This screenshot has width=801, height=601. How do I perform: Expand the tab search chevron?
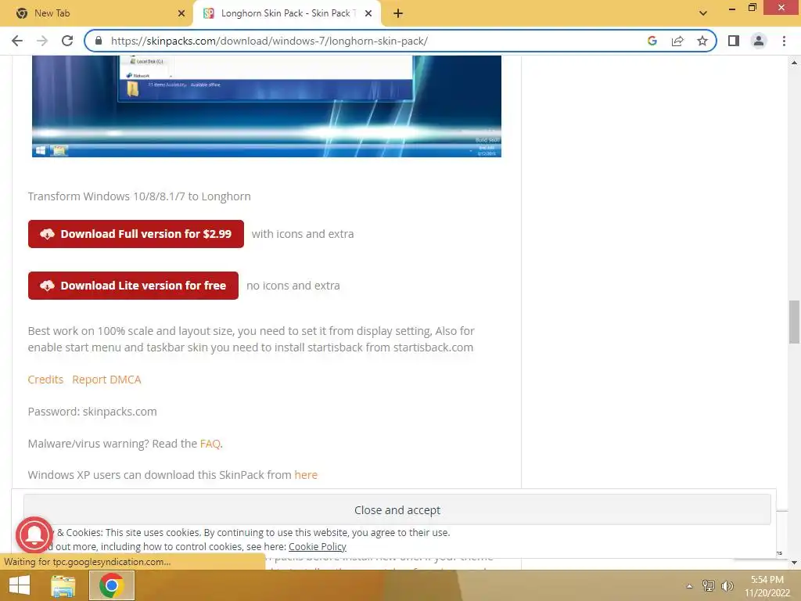pos(703,13)
